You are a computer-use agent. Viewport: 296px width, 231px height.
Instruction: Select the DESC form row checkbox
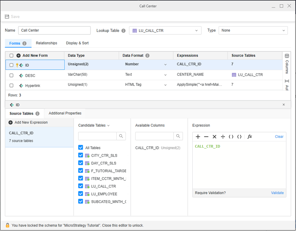(x=11, y=76)
